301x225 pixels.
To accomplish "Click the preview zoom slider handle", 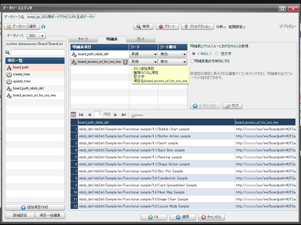I will [133, 115].
